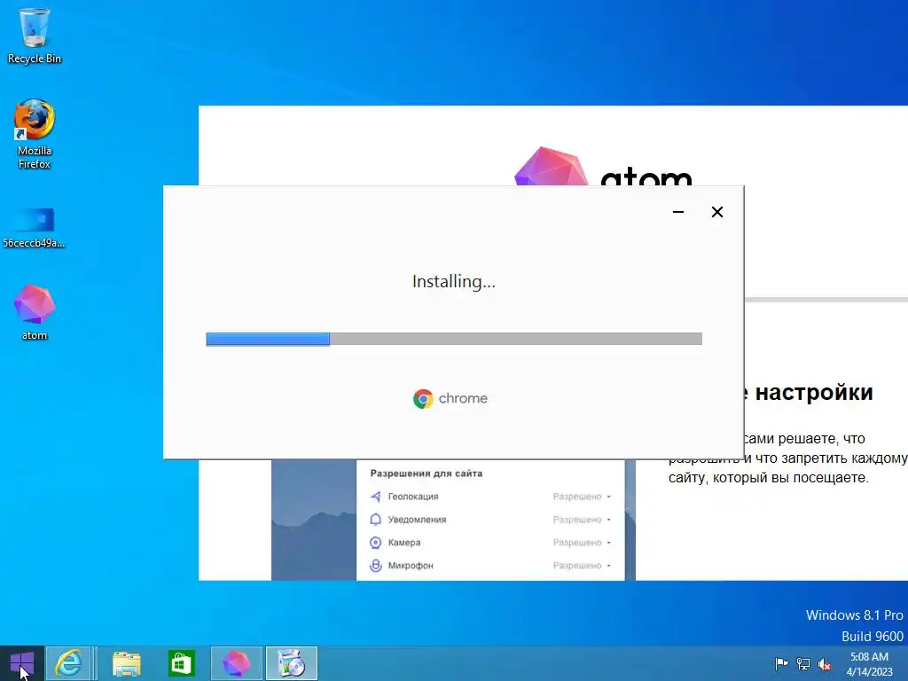This screenshot has height=681, width=908.
Task: Click the installing progress bar
Action: 454,339
